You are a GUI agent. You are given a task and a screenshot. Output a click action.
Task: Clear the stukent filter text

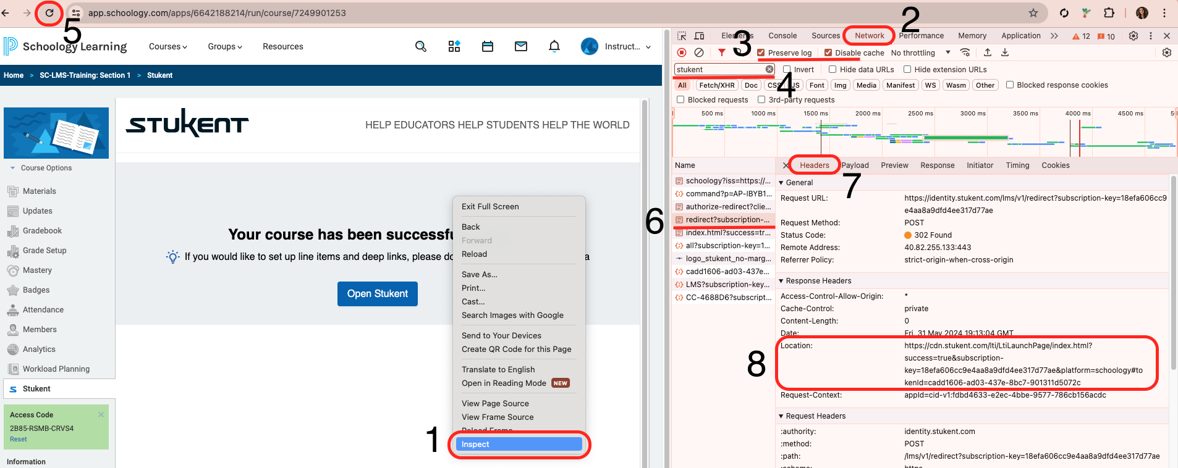(x=769, y=69)
